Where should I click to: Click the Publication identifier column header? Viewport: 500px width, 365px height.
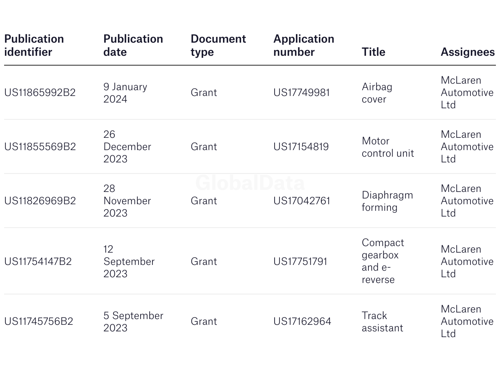[x=34, y=46]
